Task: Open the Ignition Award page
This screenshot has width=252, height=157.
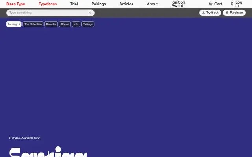Action: pos(178,4)
